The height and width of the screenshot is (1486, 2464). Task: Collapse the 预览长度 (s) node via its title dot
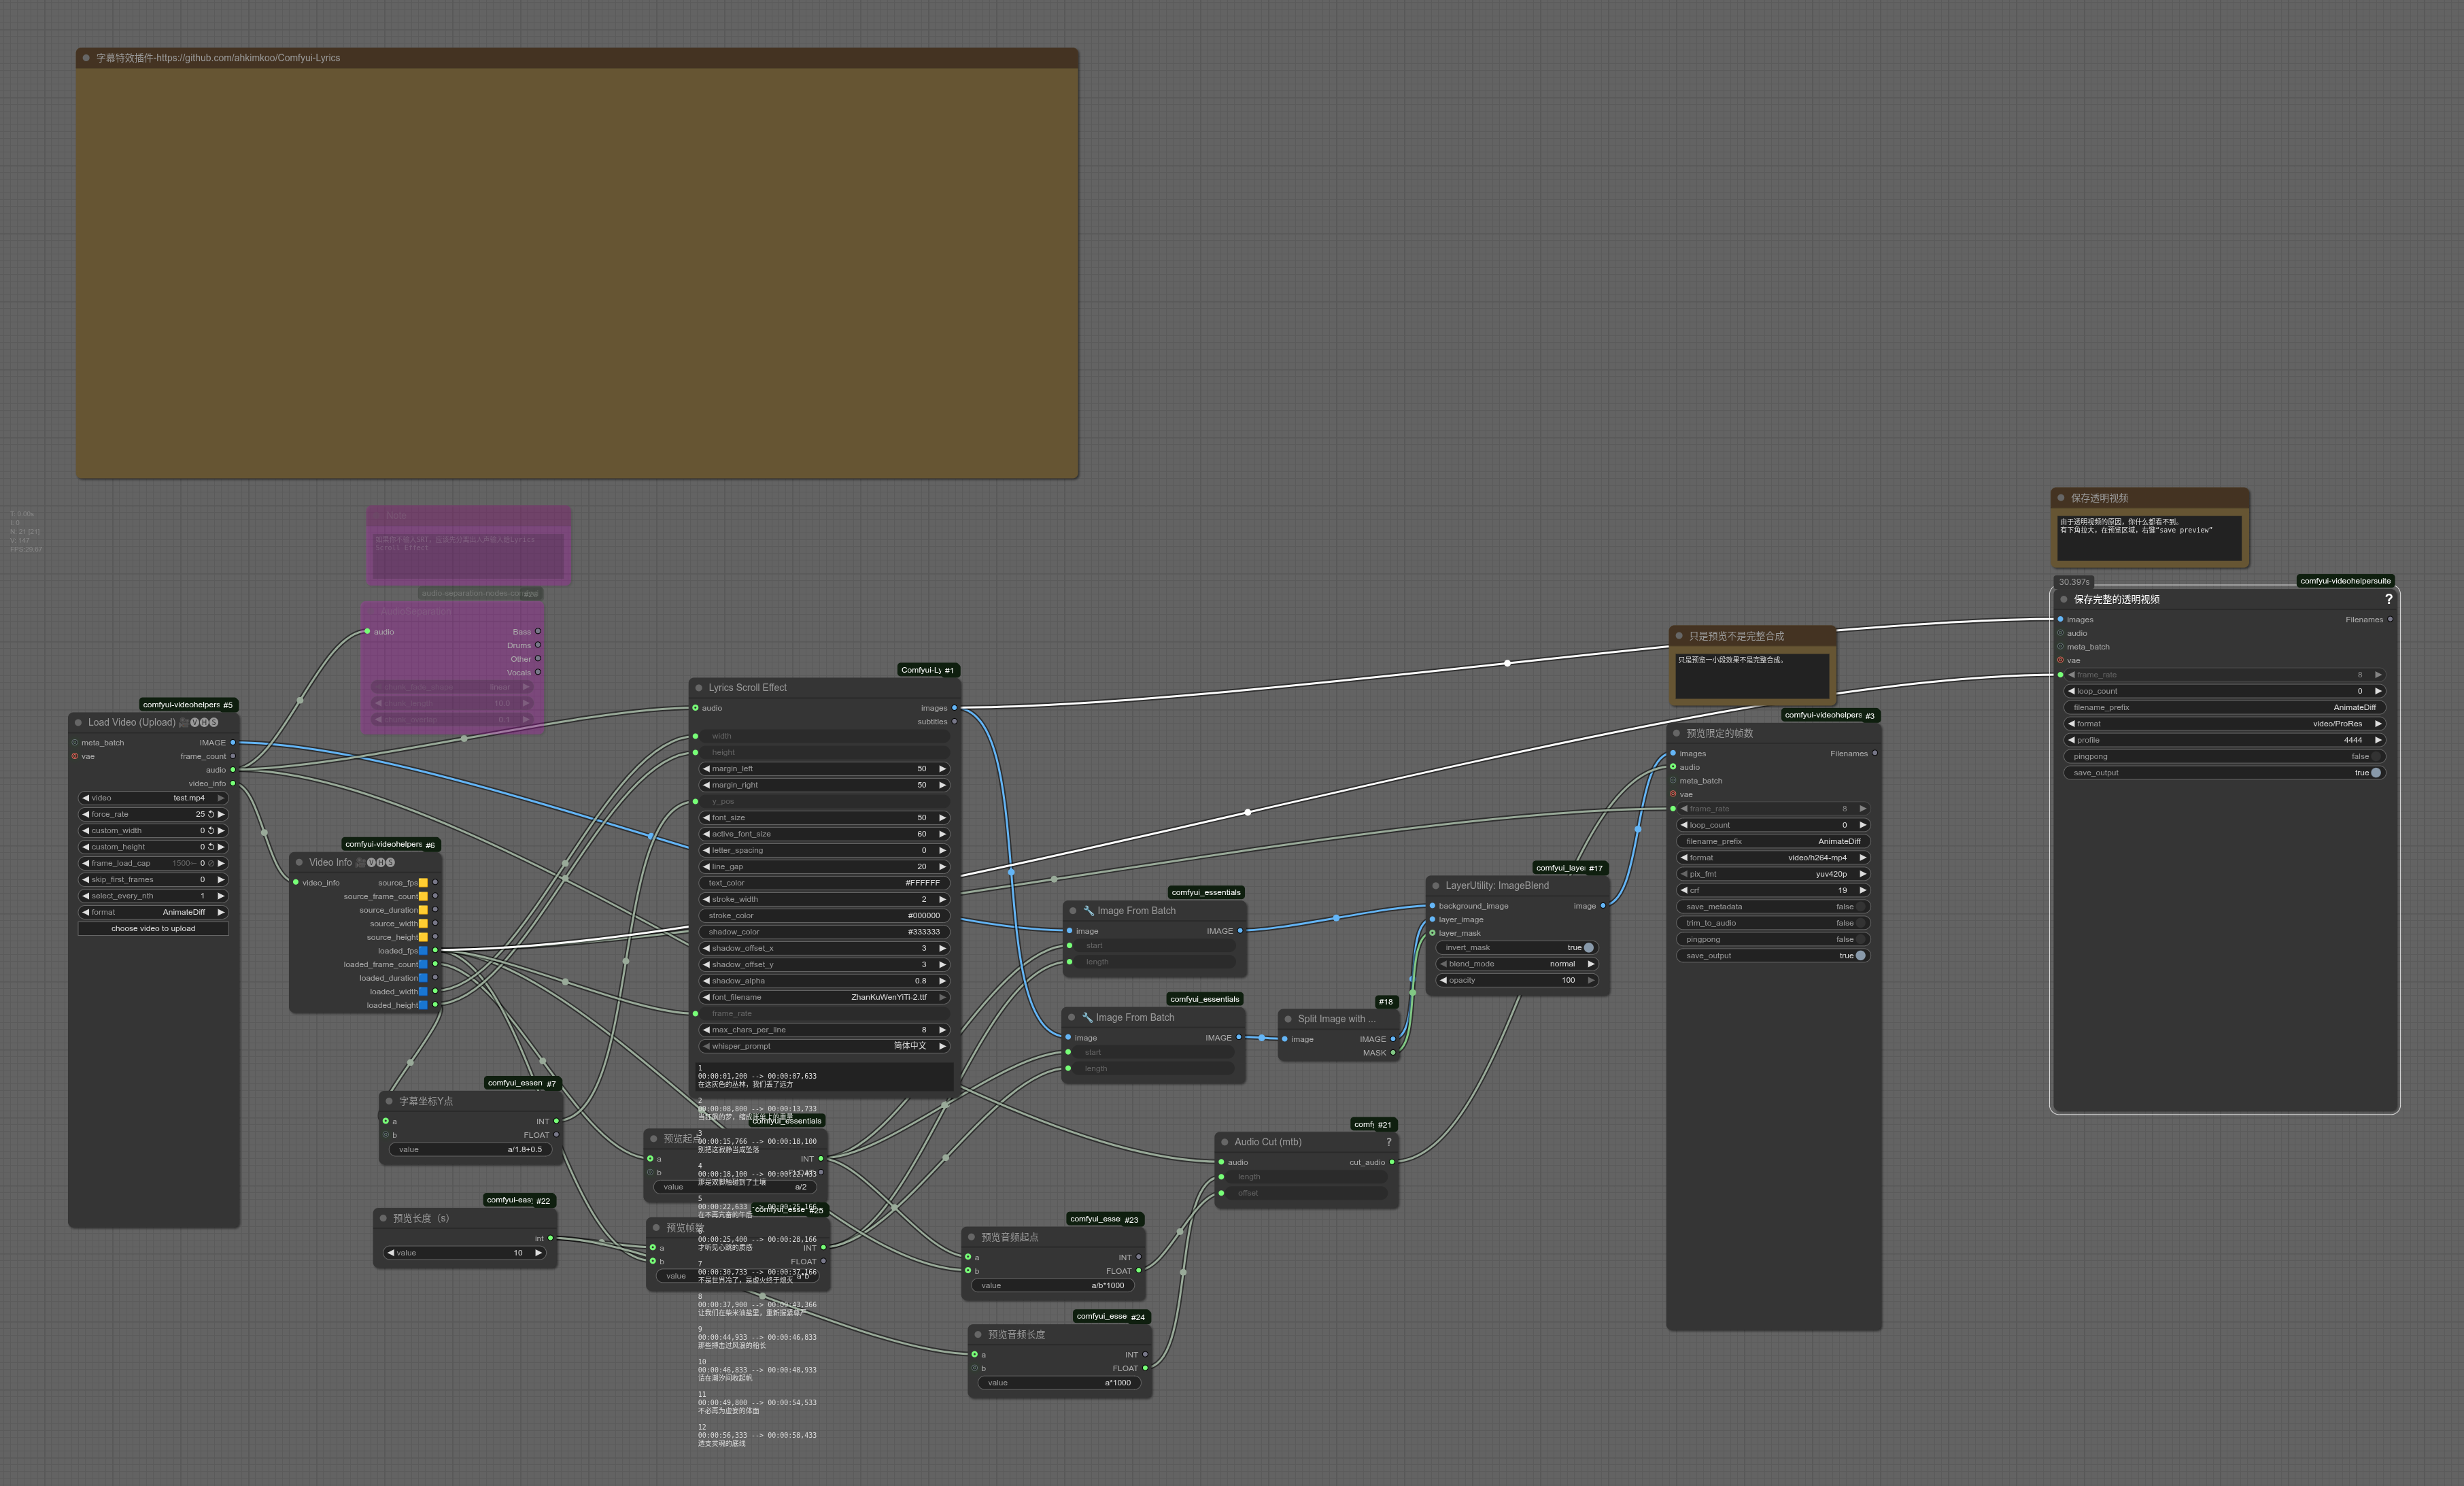[383, 1218]
